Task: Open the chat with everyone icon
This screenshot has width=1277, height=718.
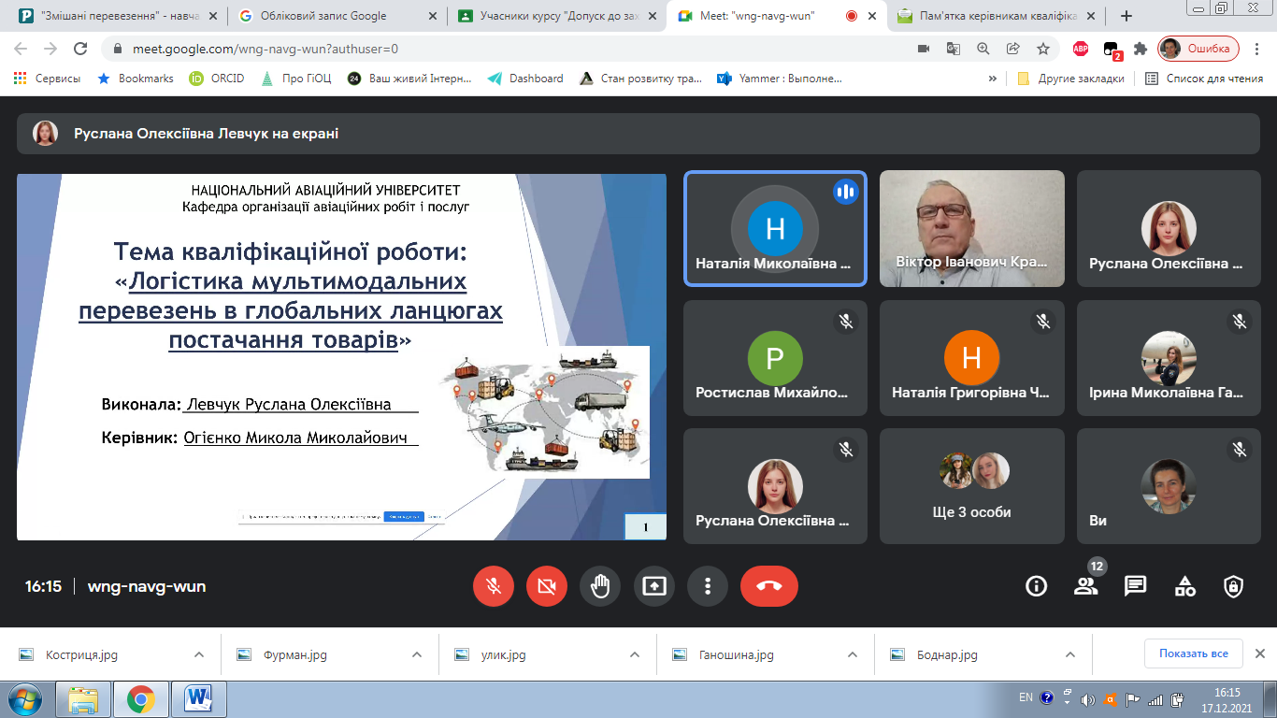Action: [x=1135, y=586]
